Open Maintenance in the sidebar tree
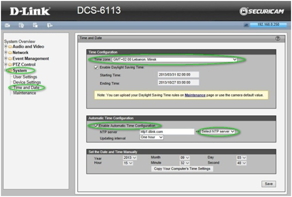Screen dimensions: 292x197 click(x=24, y=93)
